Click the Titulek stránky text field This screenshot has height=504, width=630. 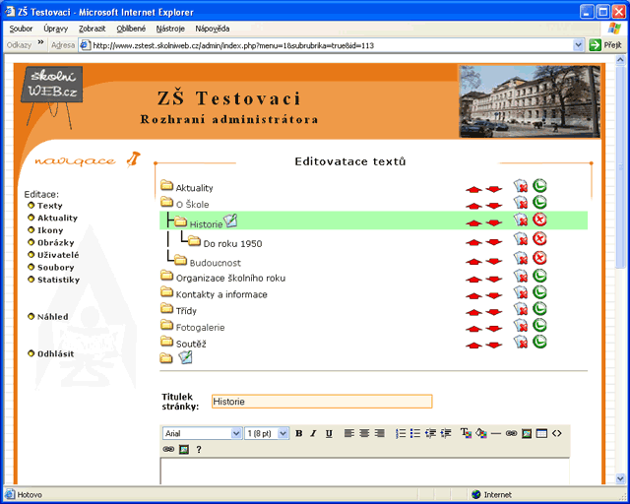tap(321, 402)
